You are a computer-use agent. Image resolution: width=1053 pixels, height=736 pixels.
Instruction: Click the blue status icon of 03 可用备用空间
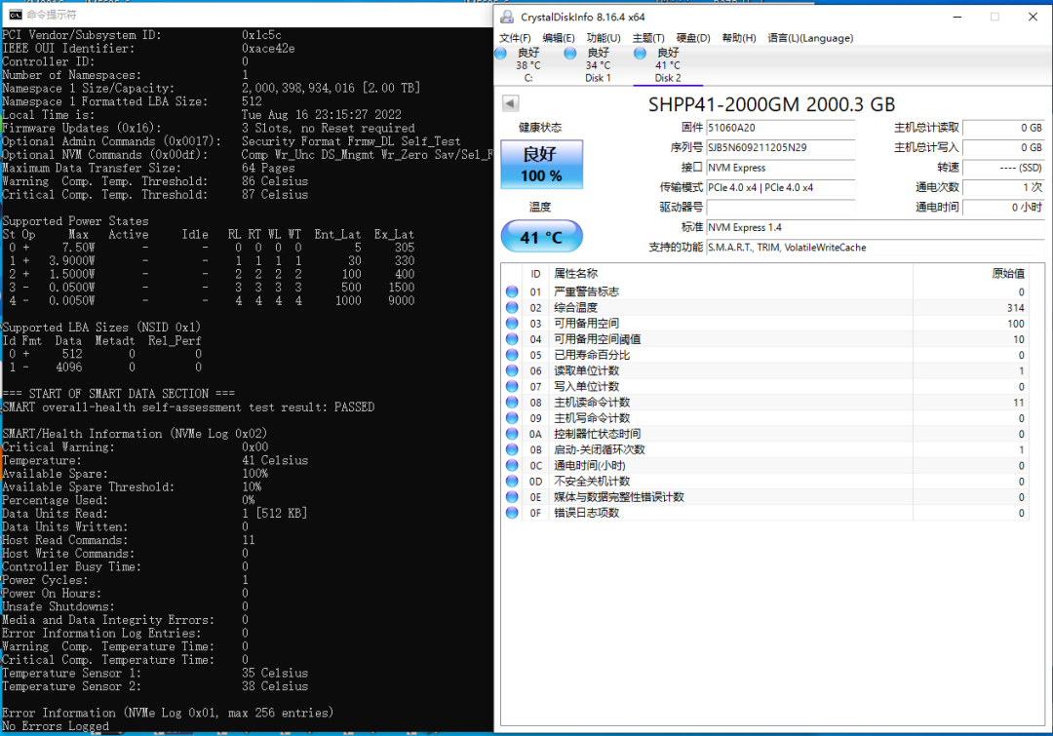[512, 323]
